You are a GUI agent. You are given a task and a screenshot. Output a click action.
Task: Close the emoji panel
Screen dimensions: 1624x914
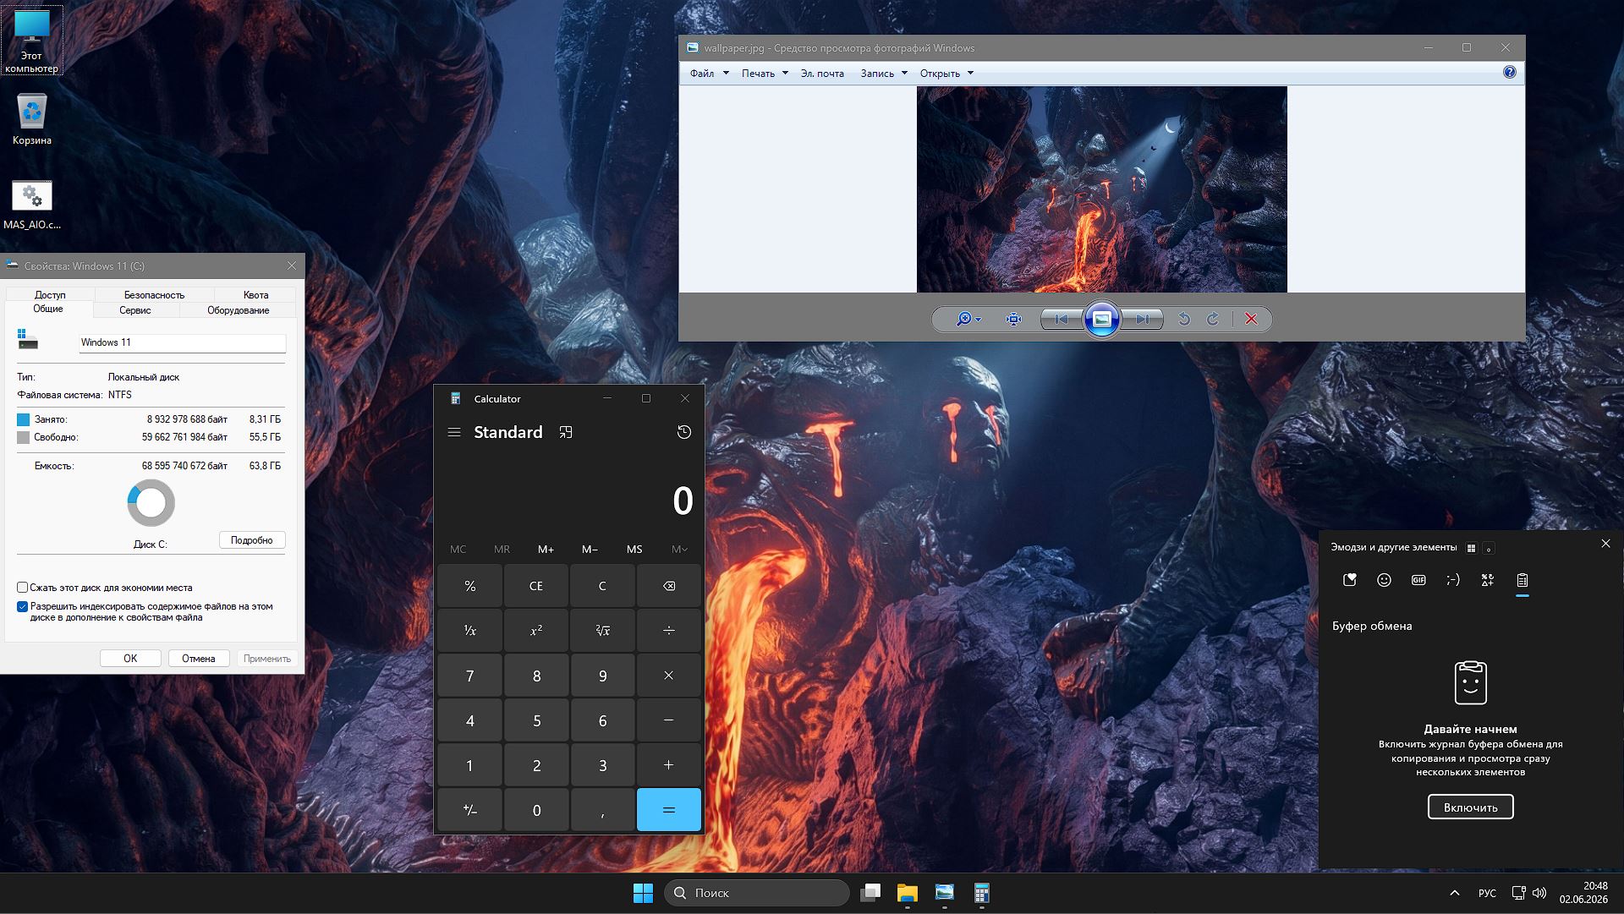[1606, 544]
